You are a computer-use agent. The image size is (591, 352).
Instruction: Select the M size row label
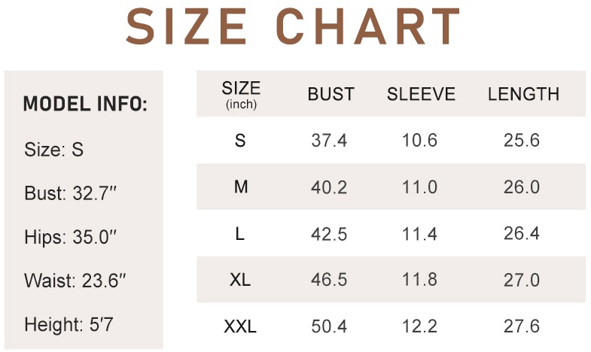tap(241, 187)
